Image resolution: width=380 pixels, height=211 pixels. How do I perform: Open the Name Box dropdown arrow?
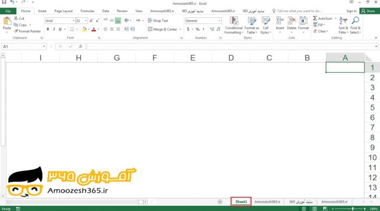44,46
